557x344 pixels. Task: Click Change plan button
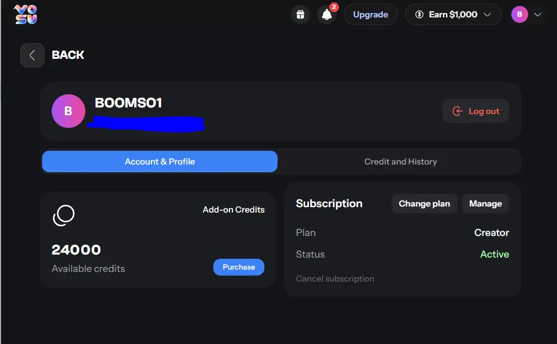tap(424, 204)
